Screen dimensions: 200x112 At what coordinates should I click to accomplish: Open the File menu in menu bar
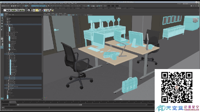(2, 3)
